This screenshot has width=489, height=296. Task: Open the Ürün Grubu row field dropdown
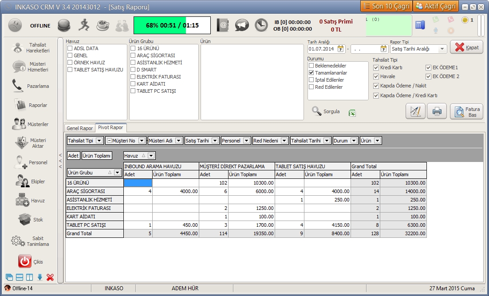coord(117,173)
